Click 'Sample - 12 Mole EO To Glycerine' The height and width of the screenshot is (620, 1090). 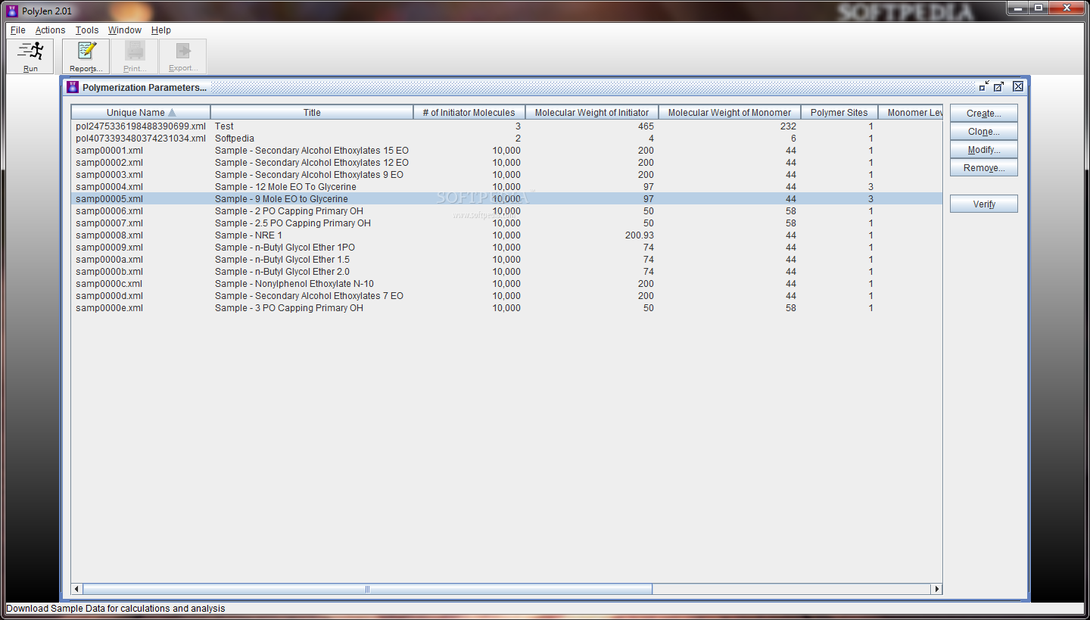[x=285, y=187]
